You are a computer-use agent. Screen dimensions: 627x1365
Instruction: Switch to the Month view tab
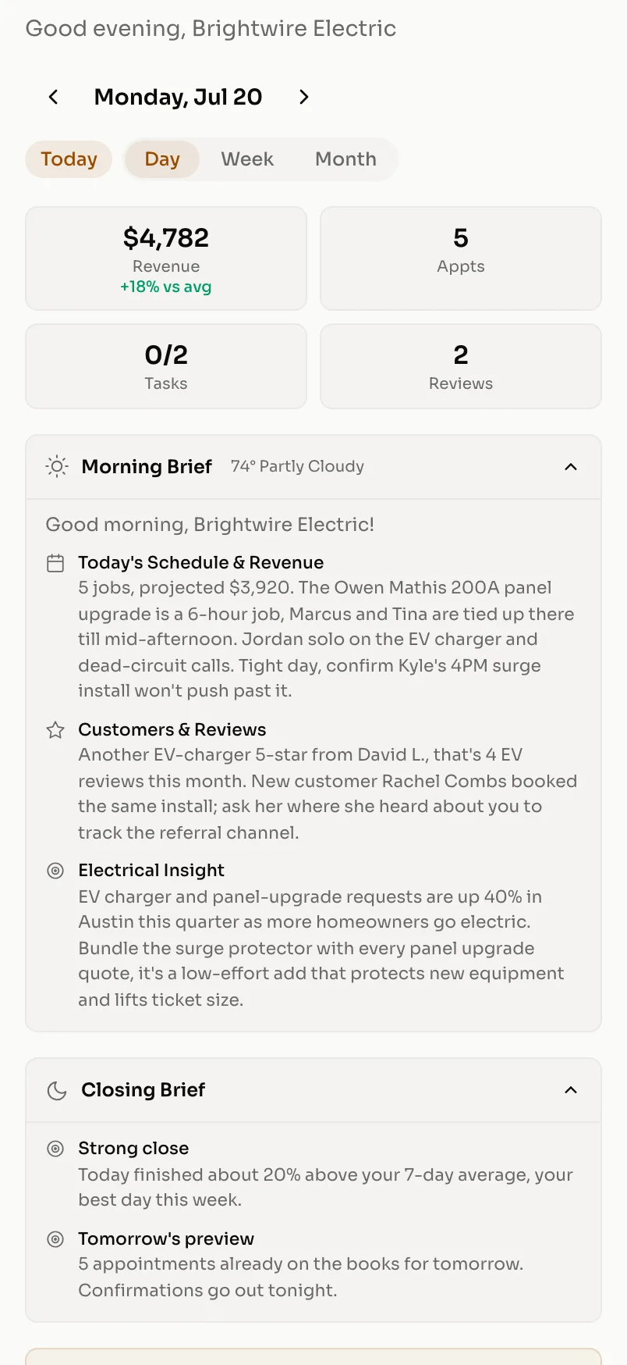pos(345,159)
